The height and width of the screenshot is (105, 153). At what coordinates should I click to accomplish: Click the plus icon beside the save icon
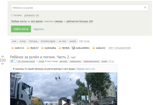tap(113, 61)
